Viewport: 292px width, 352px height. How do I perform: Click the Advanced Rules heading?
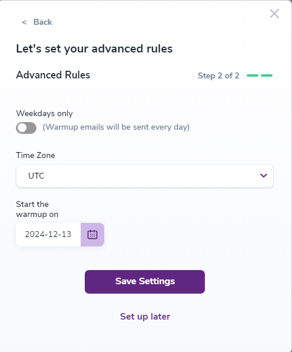[53, 75]
